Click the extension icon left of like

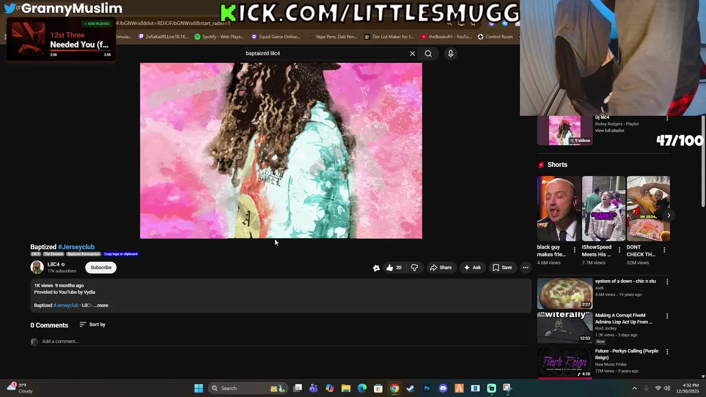[x=376, y=268]
